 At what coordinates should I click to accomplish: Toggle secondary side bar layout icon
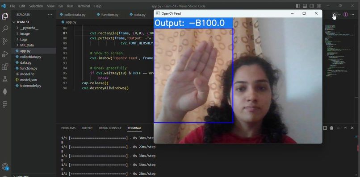pos(312,6)
